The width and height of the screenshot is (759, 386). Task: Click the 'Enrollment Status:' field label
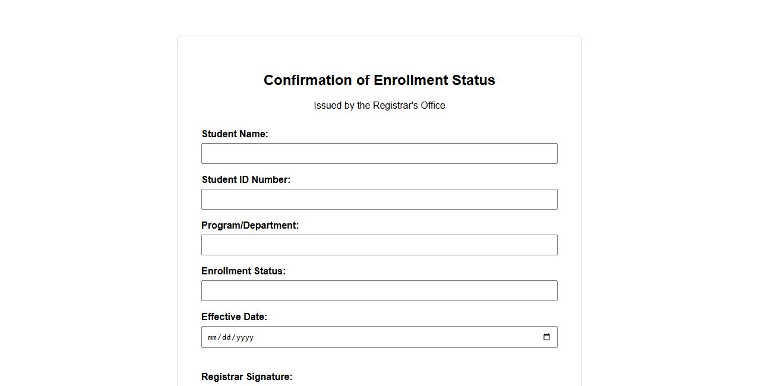(x=243, y=271)
